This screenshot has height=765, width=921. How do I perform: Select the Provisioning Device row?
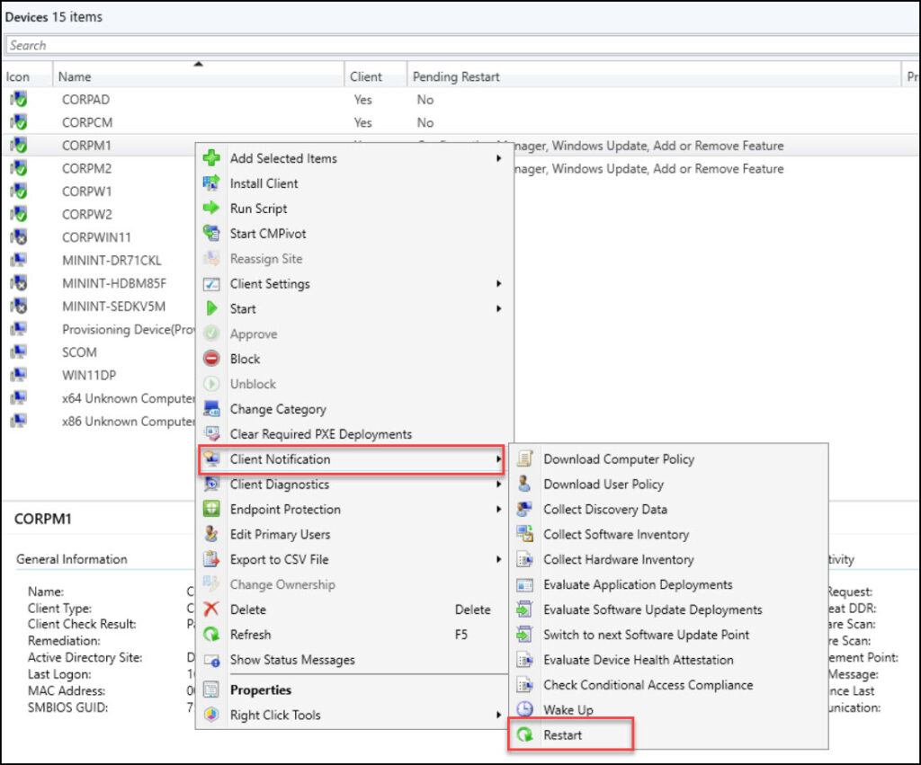[x=99, y=329]
